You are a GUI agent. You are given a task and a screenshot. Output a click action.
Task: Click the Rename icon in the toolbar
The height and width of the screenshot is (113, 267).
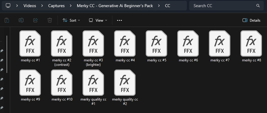click(x=21, y=20)
